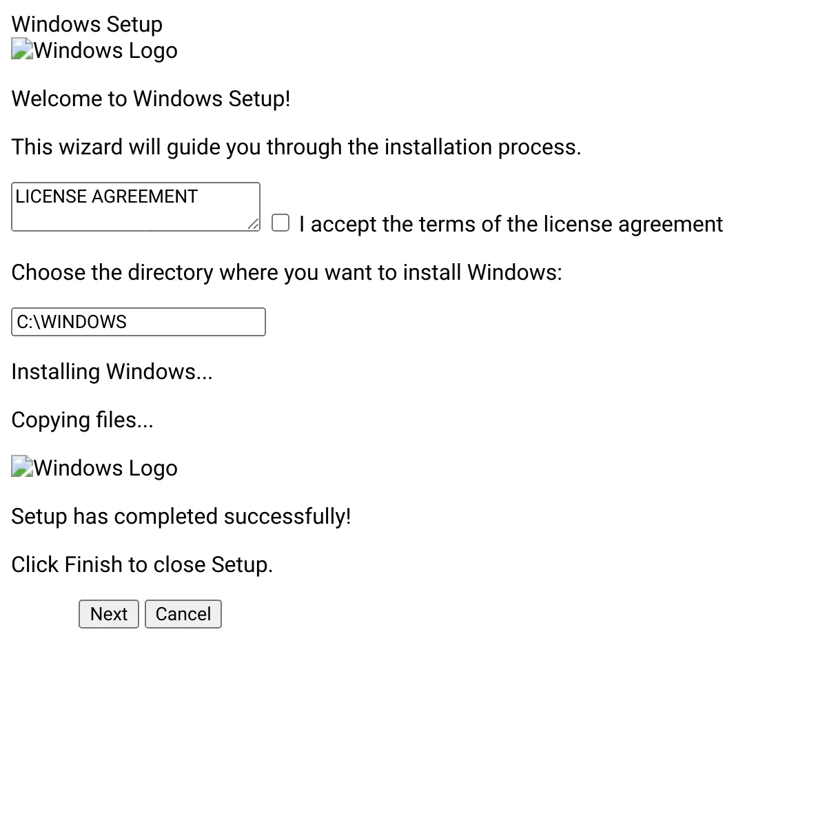Cancel the Windows Setup wizard
Screen dimensions: 827x827
[x=183, y=614]
